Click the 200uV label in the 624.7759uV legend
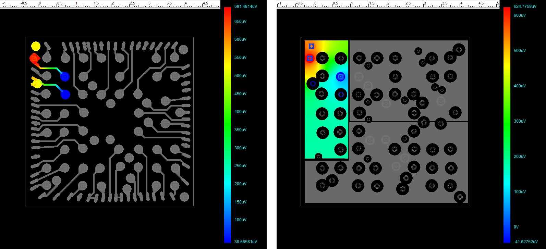Viewport: 546px width, 249px height. coord(520,156)
